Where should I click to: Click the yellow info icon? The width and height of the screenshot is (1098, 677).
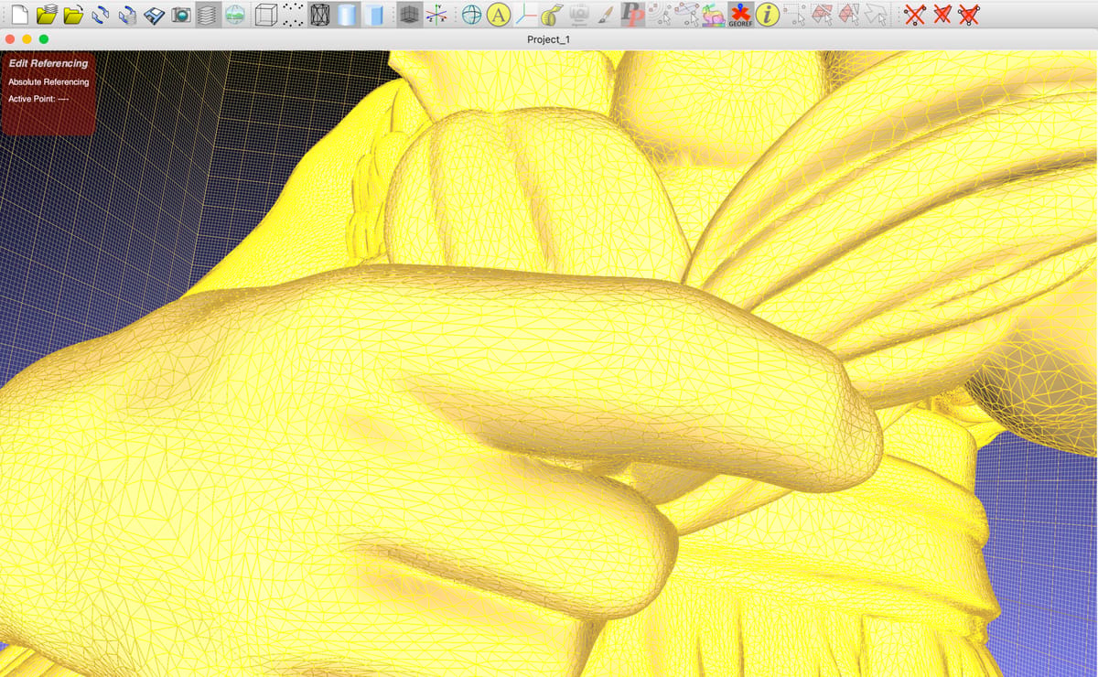[767, 14]
